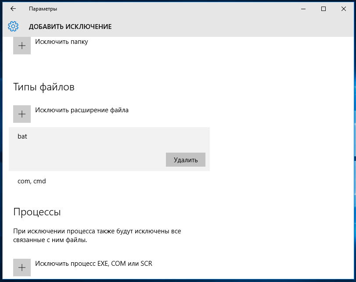
Task: Maximize the Параметры window
Action: pos(324,9)
